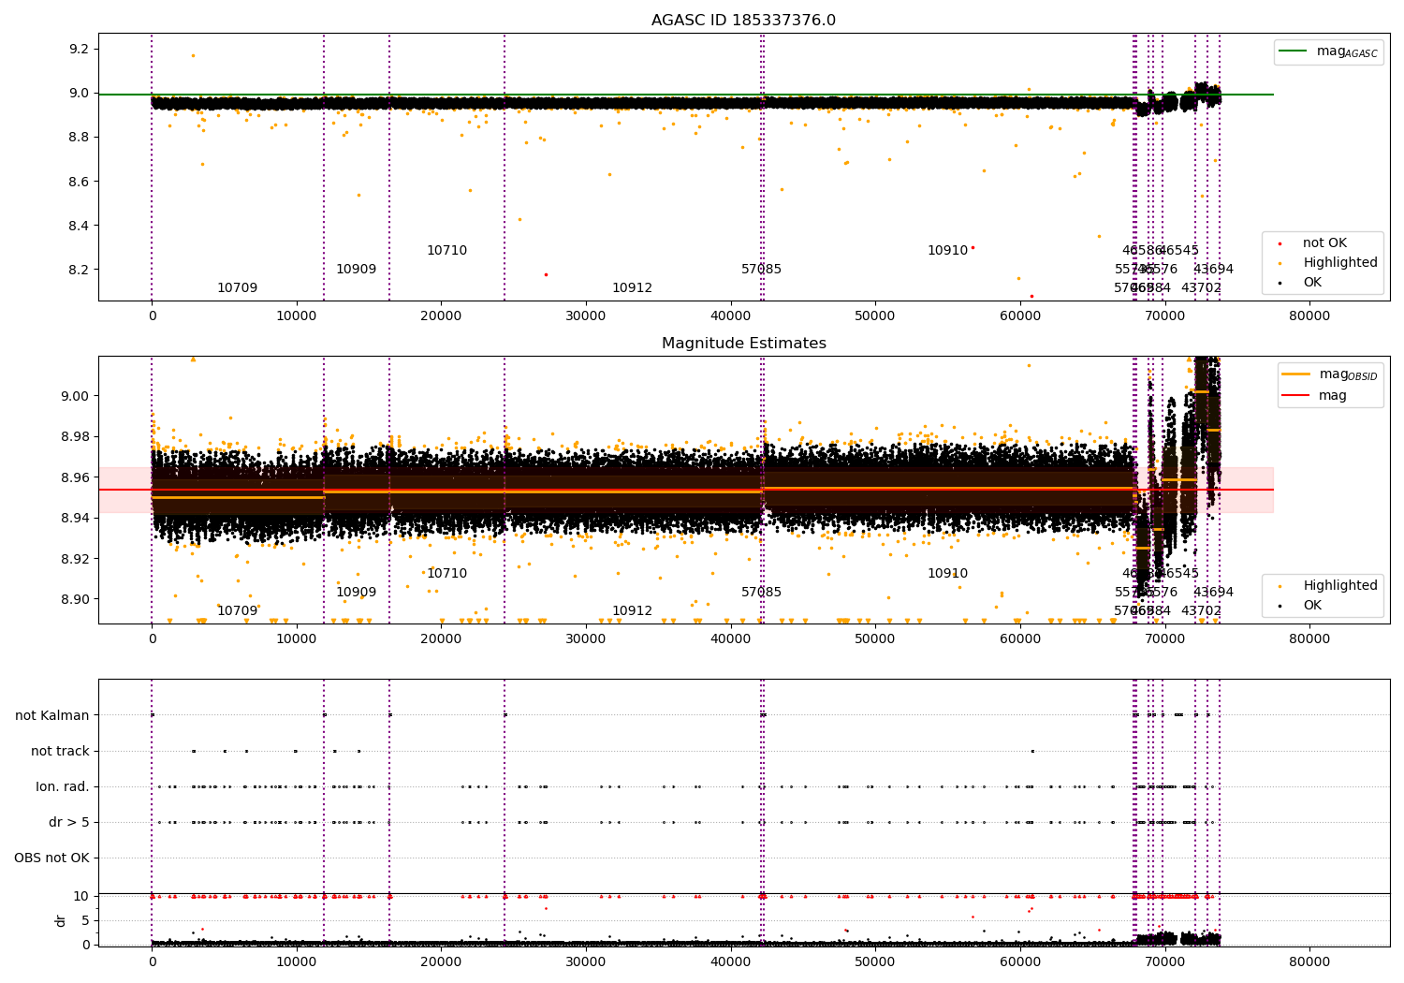Click y-axis tick 8.6 in top plot
The image size is (1404, 983).
pos(80,182)
